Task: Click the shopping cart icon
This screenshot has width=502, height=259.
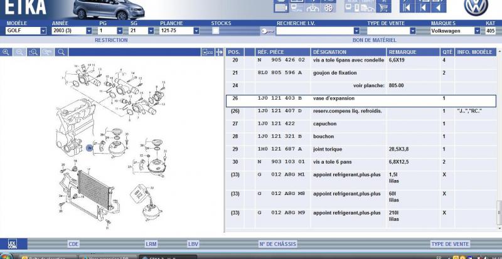Action: click(383, 8)
